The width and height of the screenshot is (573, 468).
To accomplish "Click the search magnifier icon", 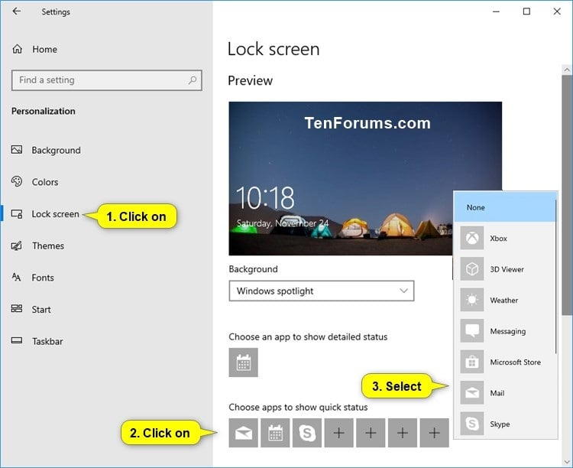I will coord(193,80).
